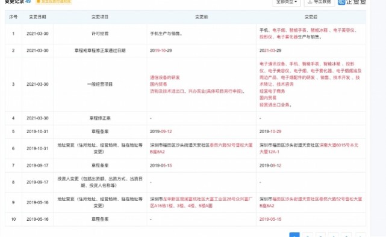Click 2019-10-29 after-change value in row 5

(x=270, y=131)
